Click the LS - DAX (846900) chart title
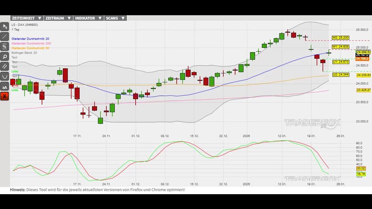 tap(24, 25)
